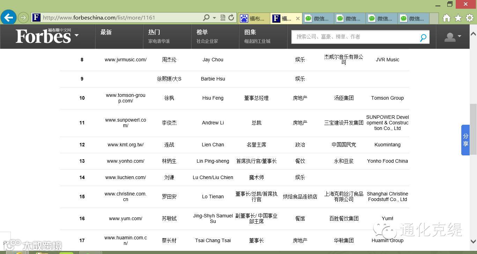477x254 pixels.
Task: Refresh the page with the reload icon
Action: (231, 17)
